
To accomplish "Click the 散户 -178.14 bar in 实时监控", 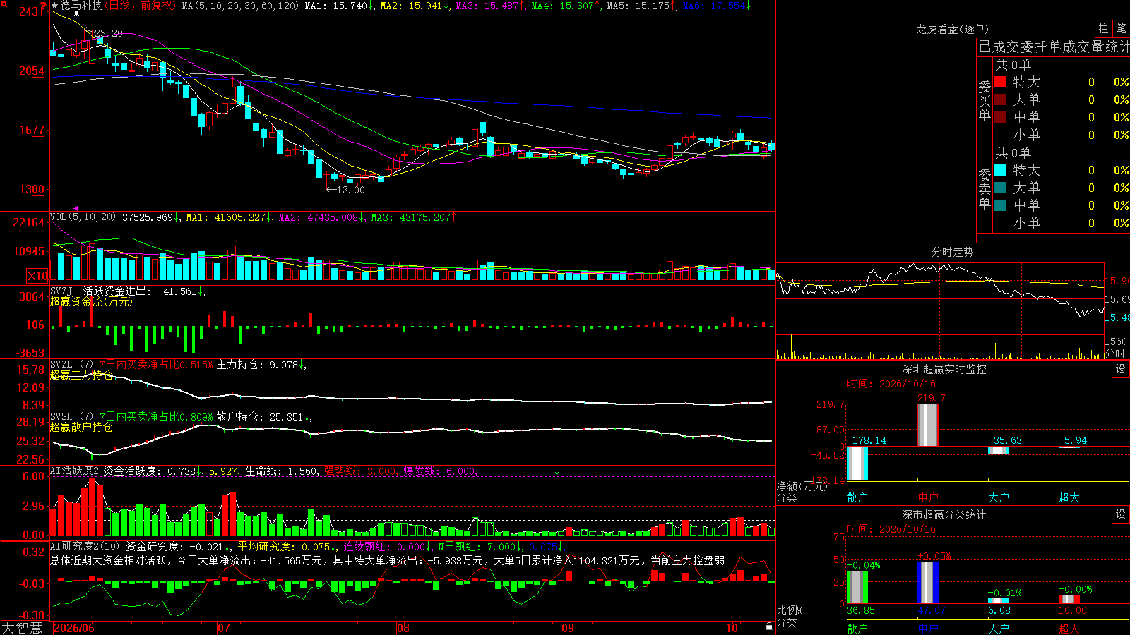I will click(x=857, y=464).
